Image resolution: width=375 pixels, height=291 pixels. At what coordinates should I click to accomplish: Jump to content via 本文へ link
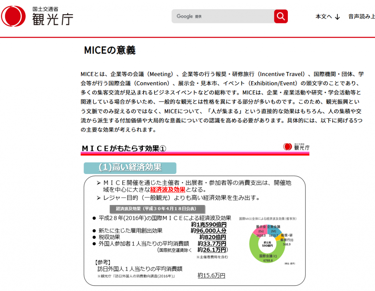(324, 16)
